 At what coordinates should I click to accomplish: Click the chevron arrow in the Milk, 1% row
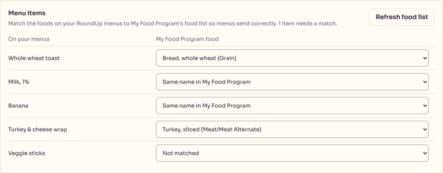tap(424, 82)
